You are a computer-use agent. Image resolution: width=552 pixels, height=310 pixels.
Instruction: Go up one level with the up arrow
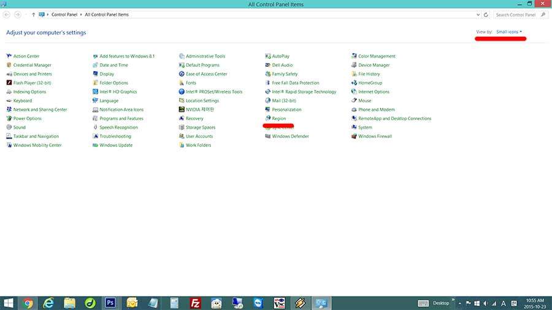coord(34,15)
